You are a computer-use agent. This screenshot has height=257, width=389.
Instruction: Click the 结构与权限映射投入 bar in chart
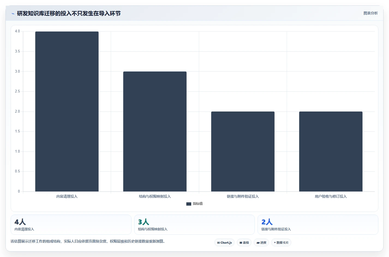coord(155,132)
